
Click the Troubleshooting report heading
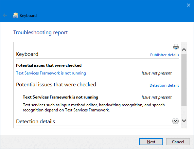pyautogui.click(x=40, y=33)
